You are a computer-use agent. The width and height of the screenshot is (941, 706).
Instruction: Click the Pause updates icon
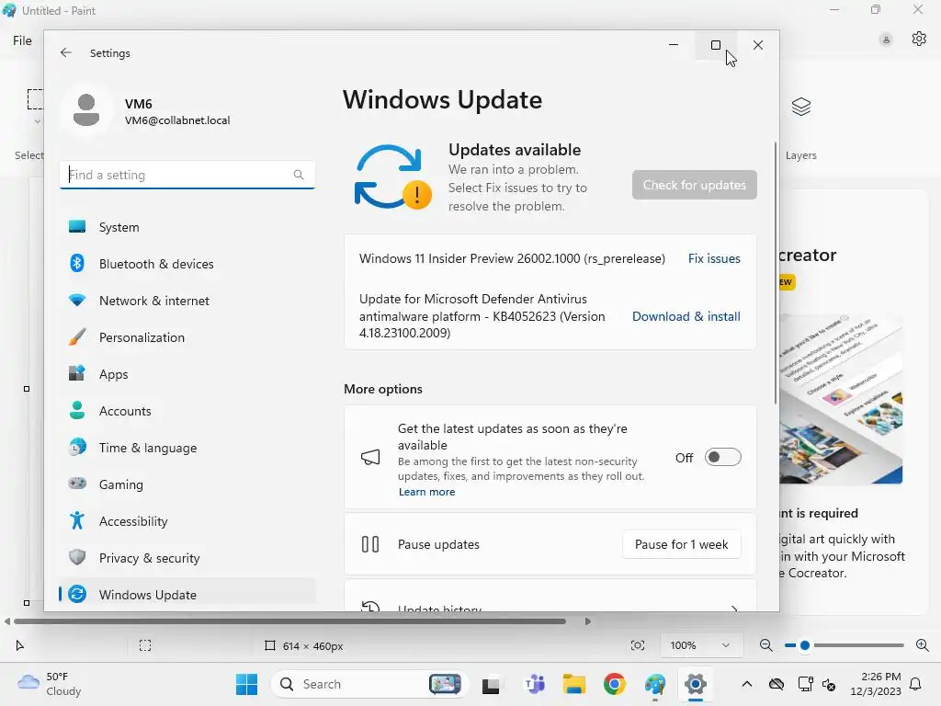(x=370, y=544)
